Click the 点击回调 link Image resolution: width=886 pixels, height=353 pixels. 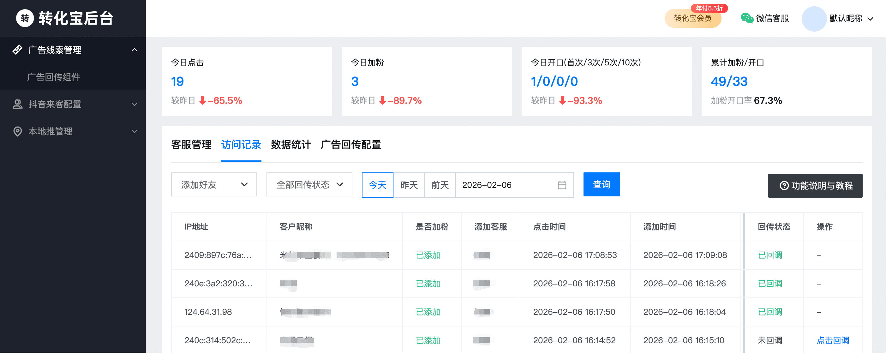(832, 341)
